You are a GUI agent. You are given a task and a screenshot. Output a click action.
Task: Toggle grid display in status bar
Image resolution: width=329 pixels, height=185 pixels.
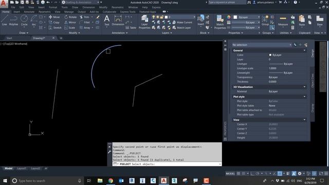coord(239,174)
